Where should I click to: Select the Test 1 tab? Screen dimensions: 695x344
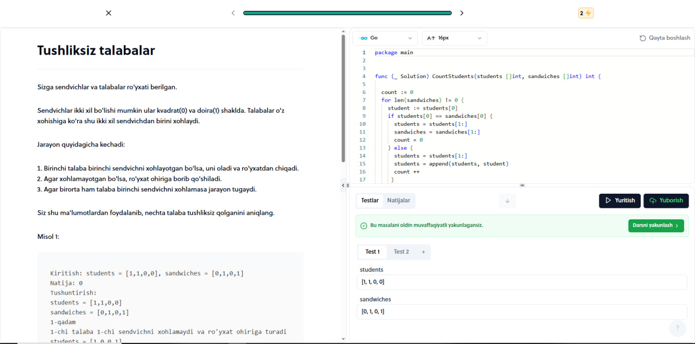pos(372,252)
